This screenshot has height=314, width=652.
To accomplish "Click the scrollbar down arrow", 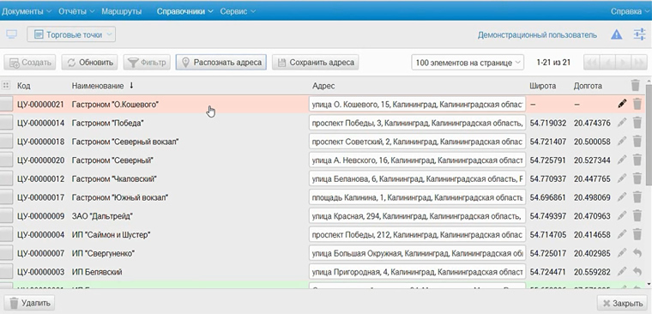I will [x=649, y=284].
